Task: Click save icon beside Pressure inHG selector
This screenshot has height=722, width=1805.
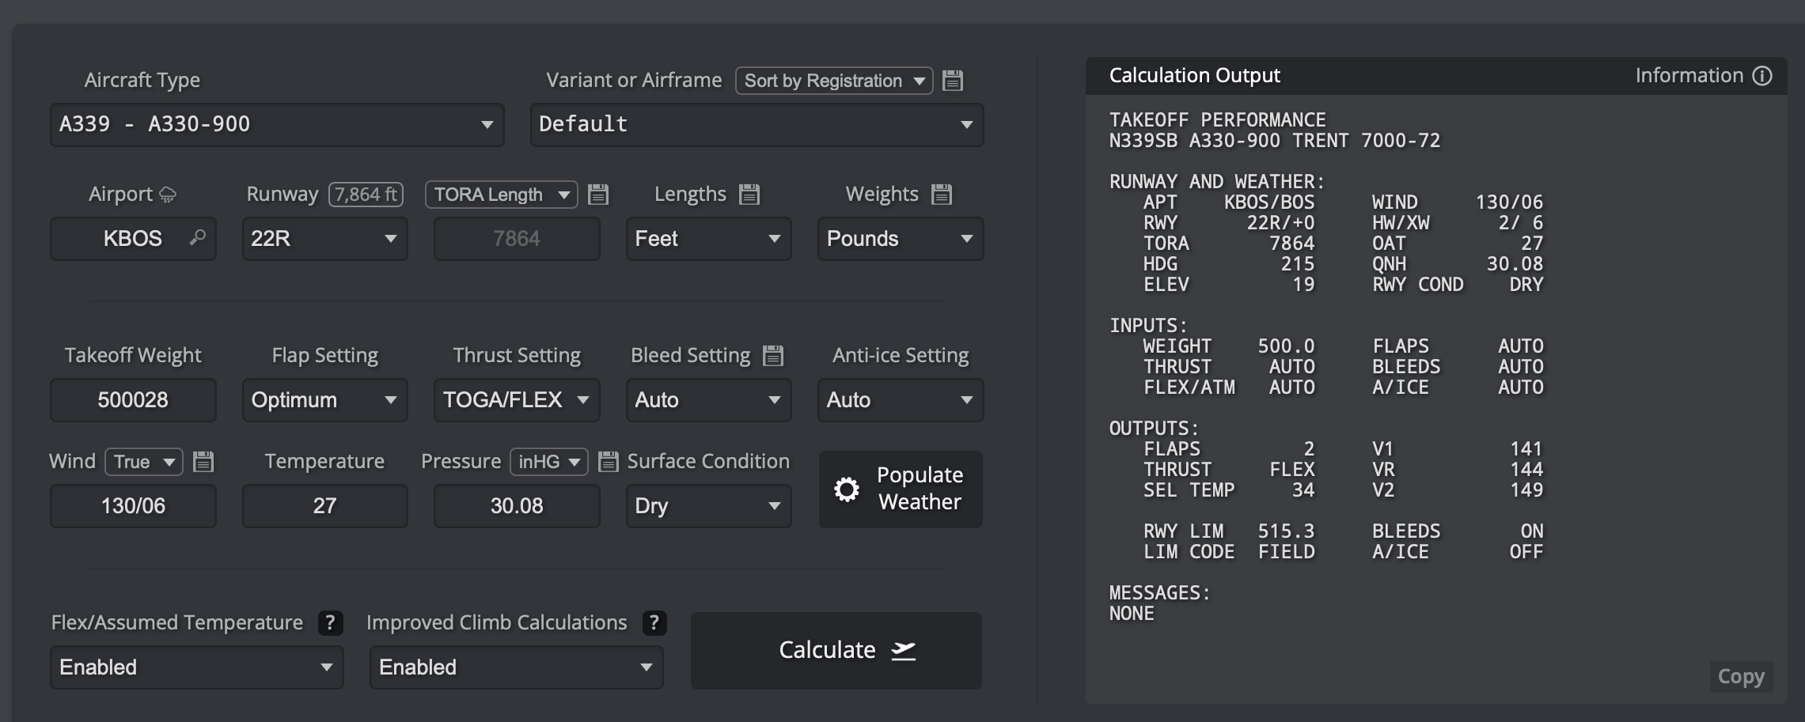Action: [x=608, y=462]
